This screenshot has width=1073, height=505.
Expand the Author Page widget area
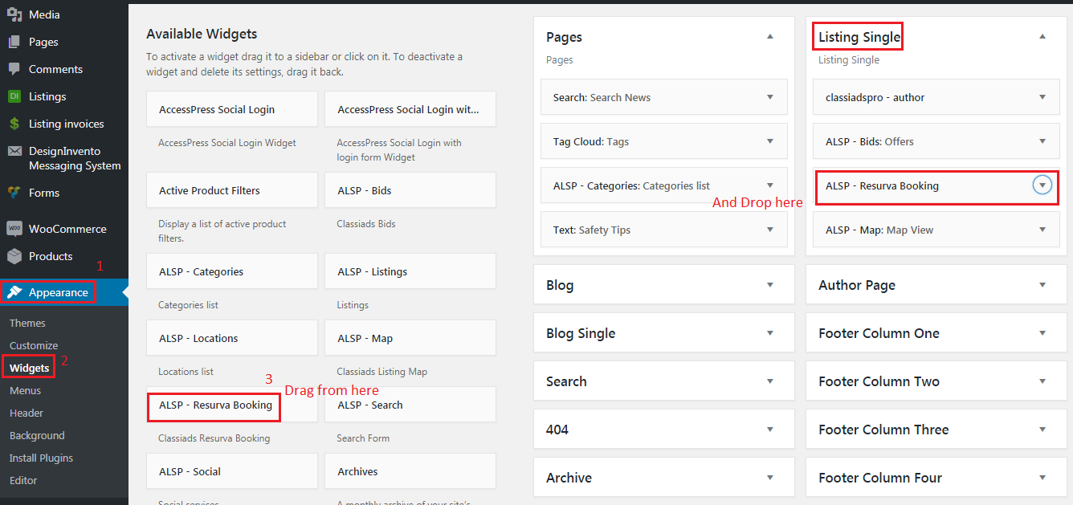1042,285
